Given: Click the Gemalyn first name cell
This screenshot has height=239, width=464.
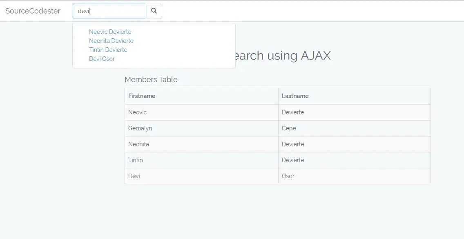Looking at the screenshot, I should point(140,128).
